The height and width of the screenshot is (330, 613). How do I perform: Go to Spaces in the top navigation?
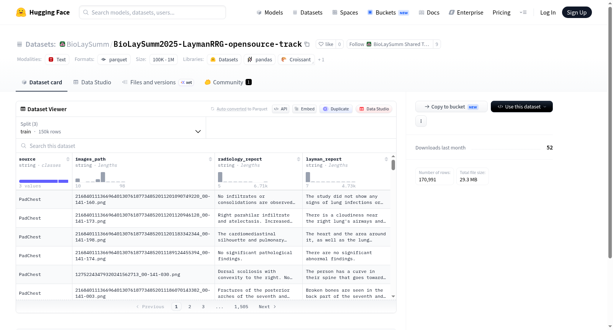point(345,12)
